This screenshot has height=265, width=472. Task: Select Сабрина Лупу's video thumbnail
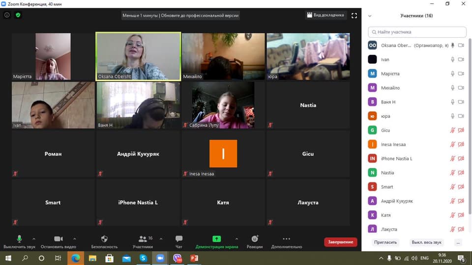coord(223,105)
